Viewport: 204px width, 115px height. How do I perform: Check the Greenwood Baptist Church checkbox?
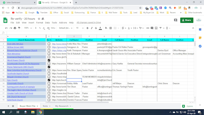tap(49, 57)
